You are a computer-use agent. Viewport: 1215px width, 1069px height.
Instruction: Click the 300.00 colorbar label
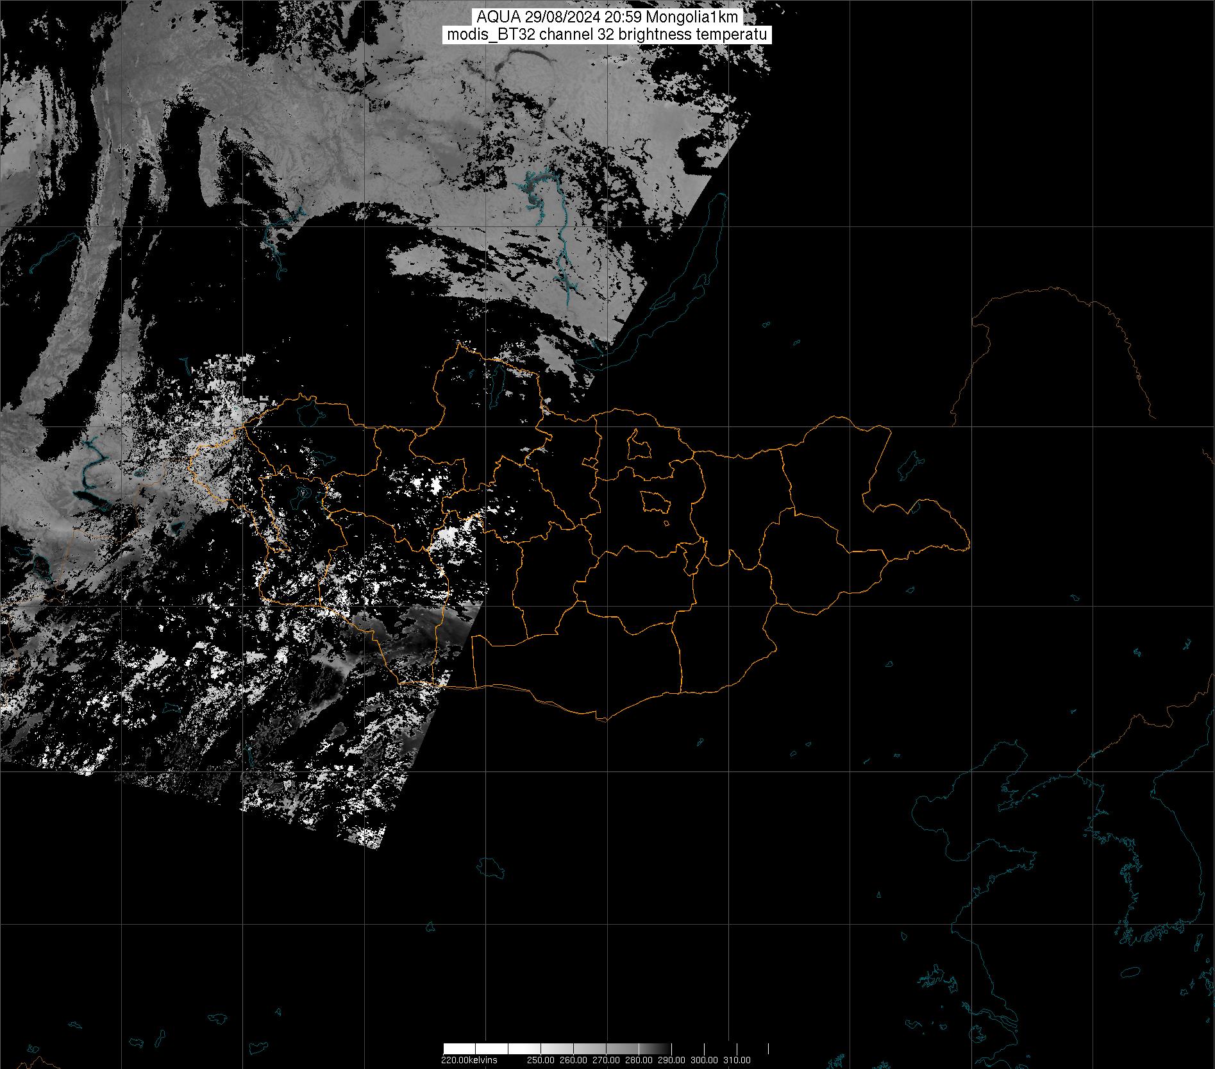[704, 1060]
